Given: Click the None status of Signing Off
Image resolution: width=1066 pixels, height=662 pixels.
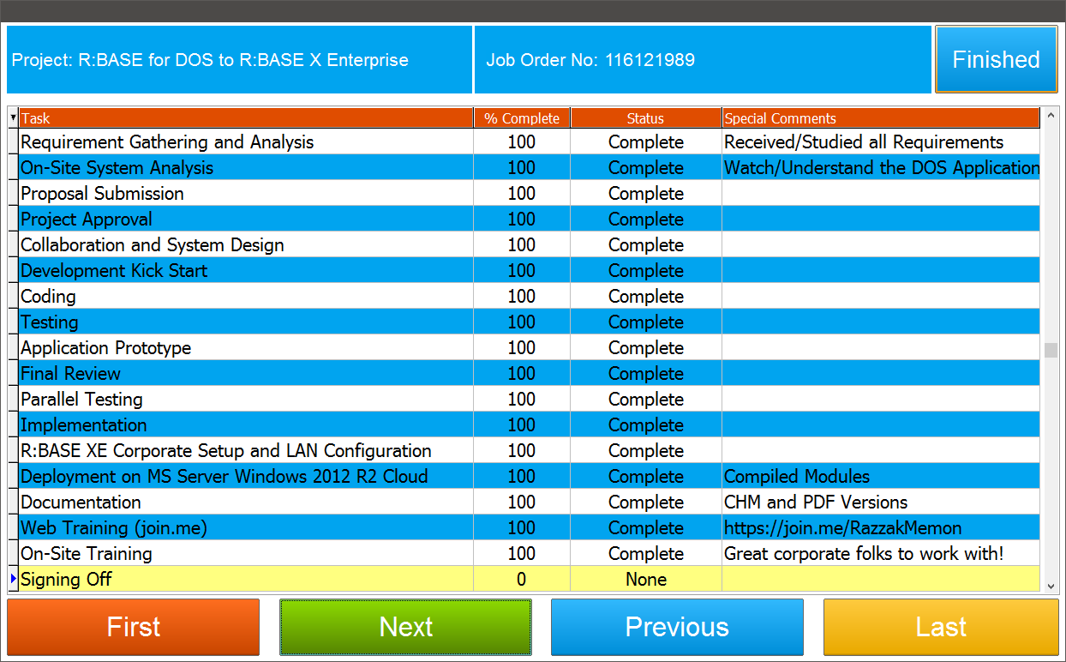Looking at the screenshot, I should pos(645,580).
